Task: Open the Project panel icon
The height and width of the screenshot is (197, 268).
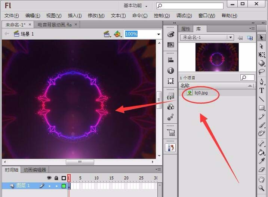Action: tap(170, 133)
